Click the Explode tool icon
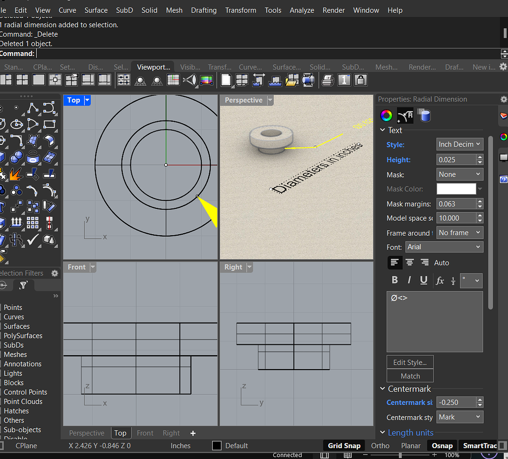Image resolution: width=508 pixels, height=459 pixels. 16,174
